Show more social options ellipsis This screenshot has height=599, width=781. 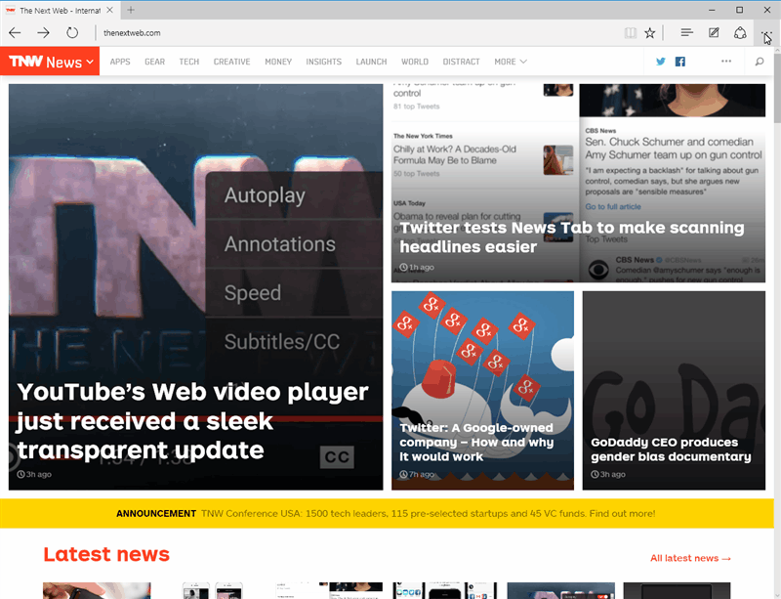point(726,61)
